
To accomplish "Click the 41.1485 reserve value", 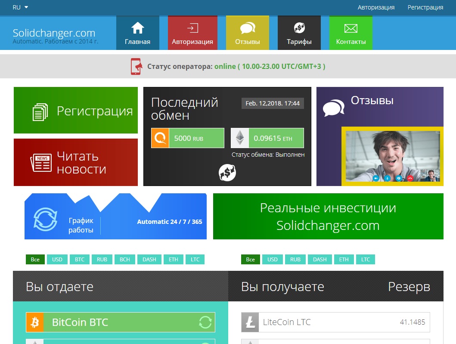I will point(413,322).
